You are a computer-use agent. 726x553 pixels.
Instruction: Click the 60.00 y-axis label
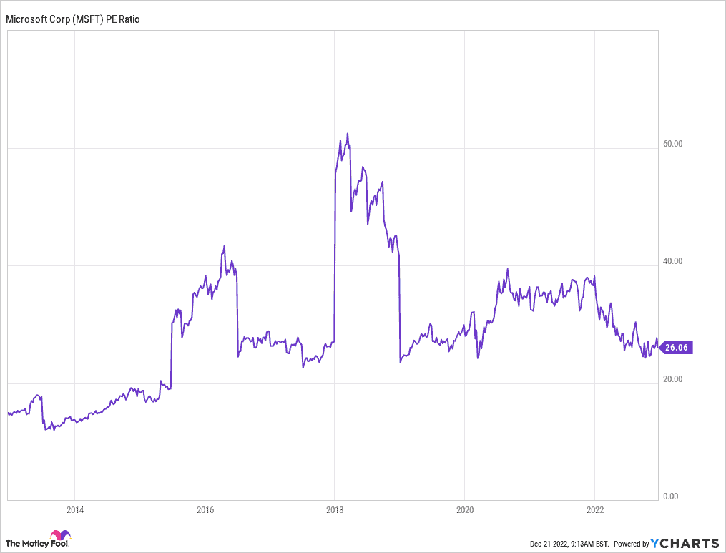[x=673, y=143]
